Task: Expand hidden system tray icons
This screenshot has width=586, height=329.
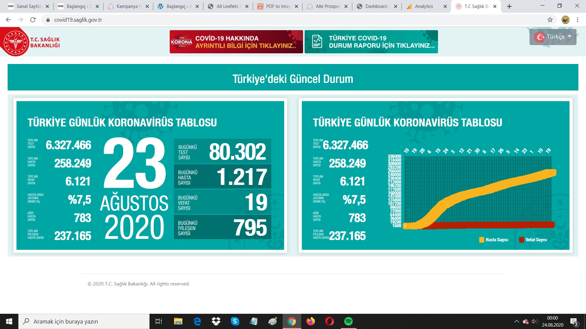Action: (x=516, y=321)
